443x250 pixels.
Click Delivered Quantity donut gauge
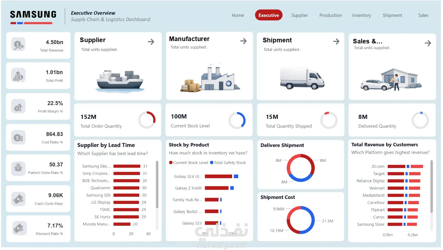click(420, 120)
